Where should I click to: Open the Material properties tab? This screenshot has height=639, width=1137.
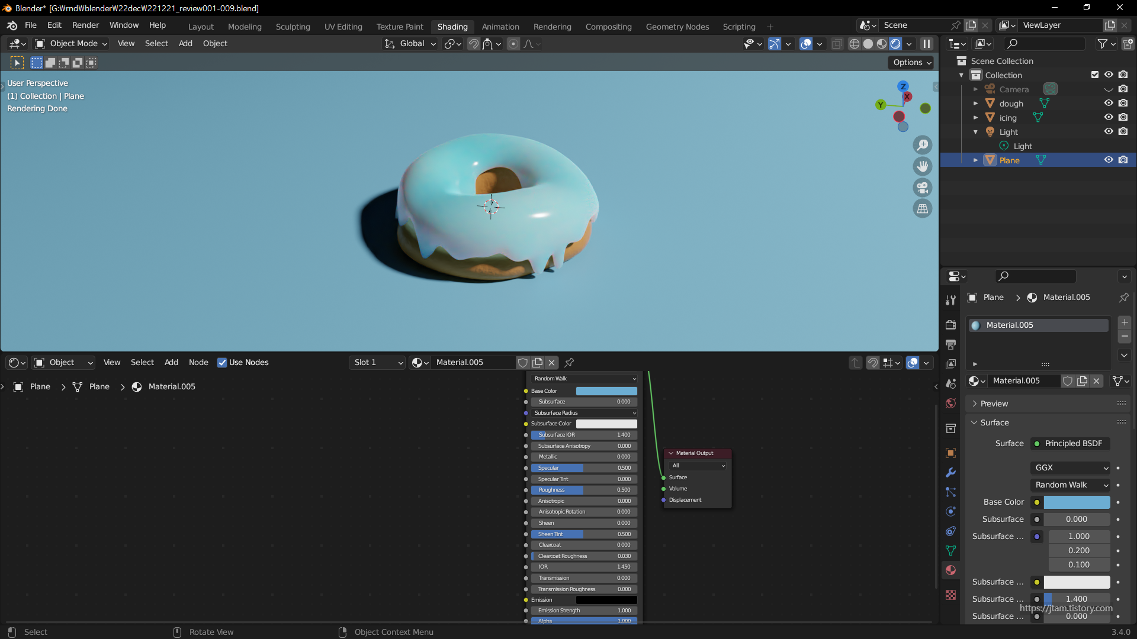pyautogui.click(x=950, y=570)
